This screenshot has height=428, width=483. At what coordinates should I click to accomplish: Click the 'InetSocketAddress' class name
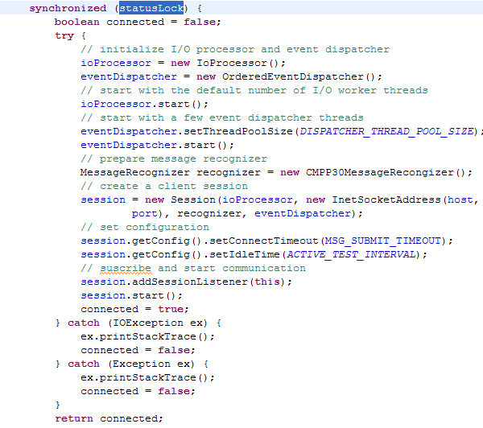point(386,200)
